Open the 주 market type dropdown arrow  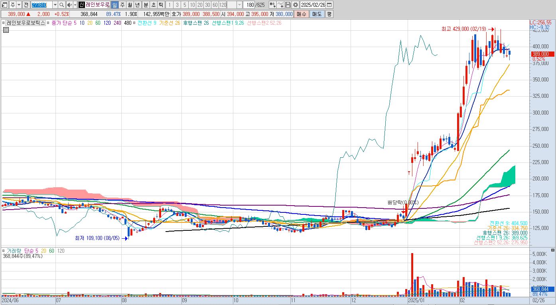pos(19,5)
